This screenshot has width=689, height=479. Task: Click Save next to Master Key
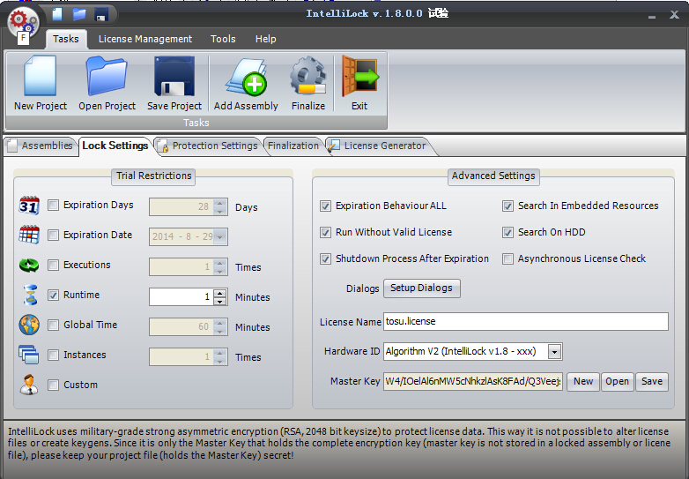(x=652, y=381)
